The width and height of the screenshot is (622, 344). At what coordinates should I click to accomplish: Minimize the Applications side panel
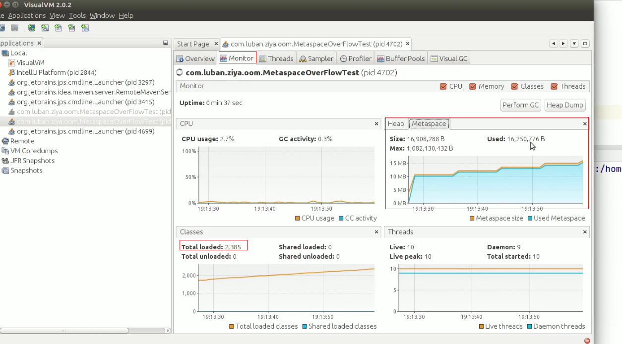pyautogui.click(x=166, y=43)
